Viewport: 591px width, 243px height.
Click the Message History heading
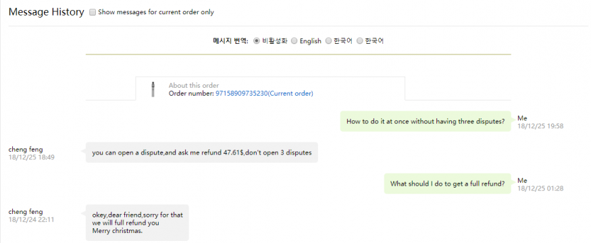point(47,12)
